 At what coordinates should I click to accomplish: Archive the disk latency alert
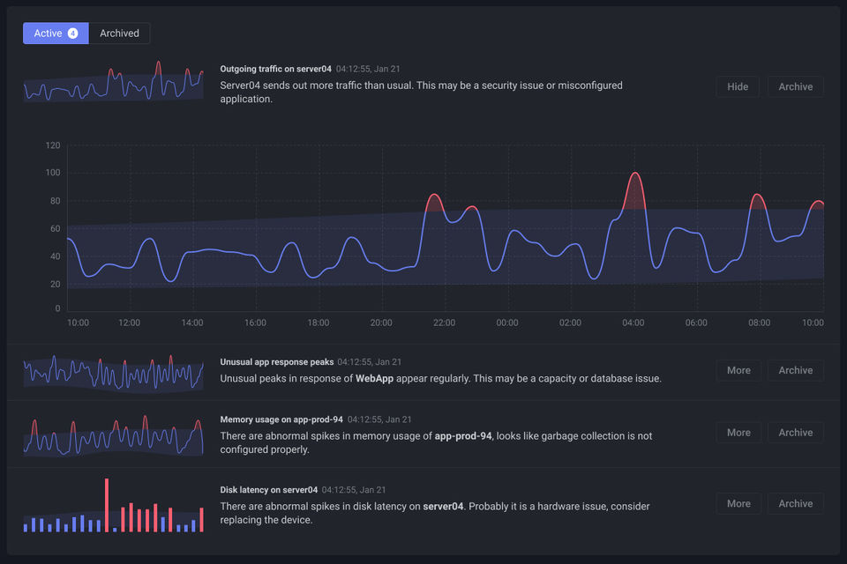click(x=795, y=503)
